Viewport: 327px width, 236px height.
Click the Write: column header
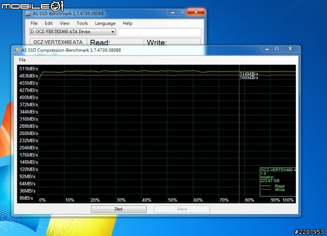click(157, 42)
